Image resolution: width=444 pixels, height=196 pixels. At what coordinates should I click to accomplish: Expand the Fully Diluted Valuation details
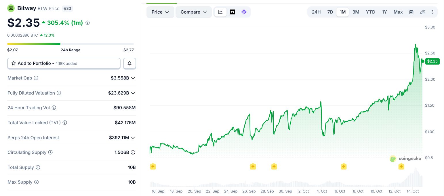[x=133, y=93]
